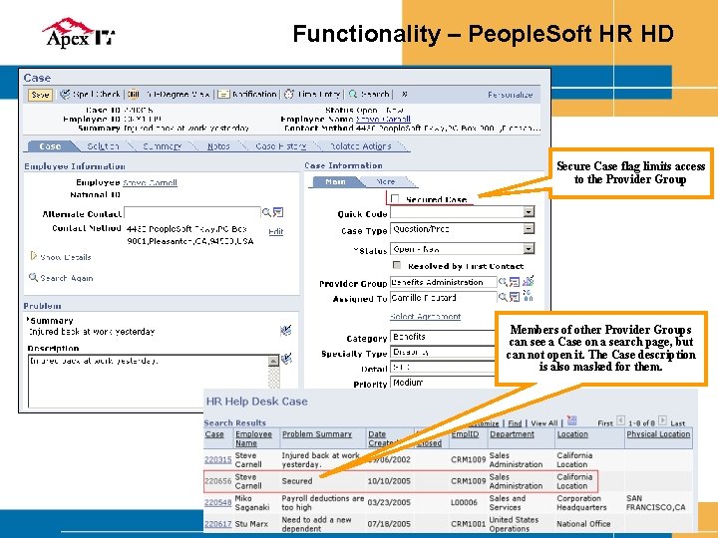Click inside the Description text area
This screenshot has width=718, height=538.
(x=148, y=381)
